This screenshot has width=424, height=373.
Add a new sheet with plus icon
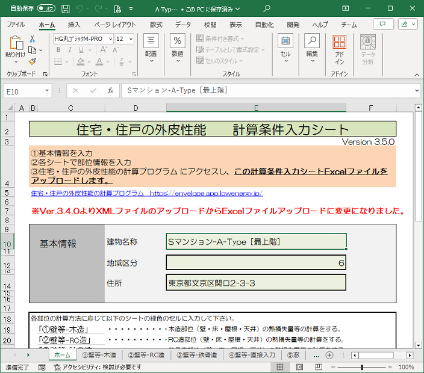[x=329, y=355]
